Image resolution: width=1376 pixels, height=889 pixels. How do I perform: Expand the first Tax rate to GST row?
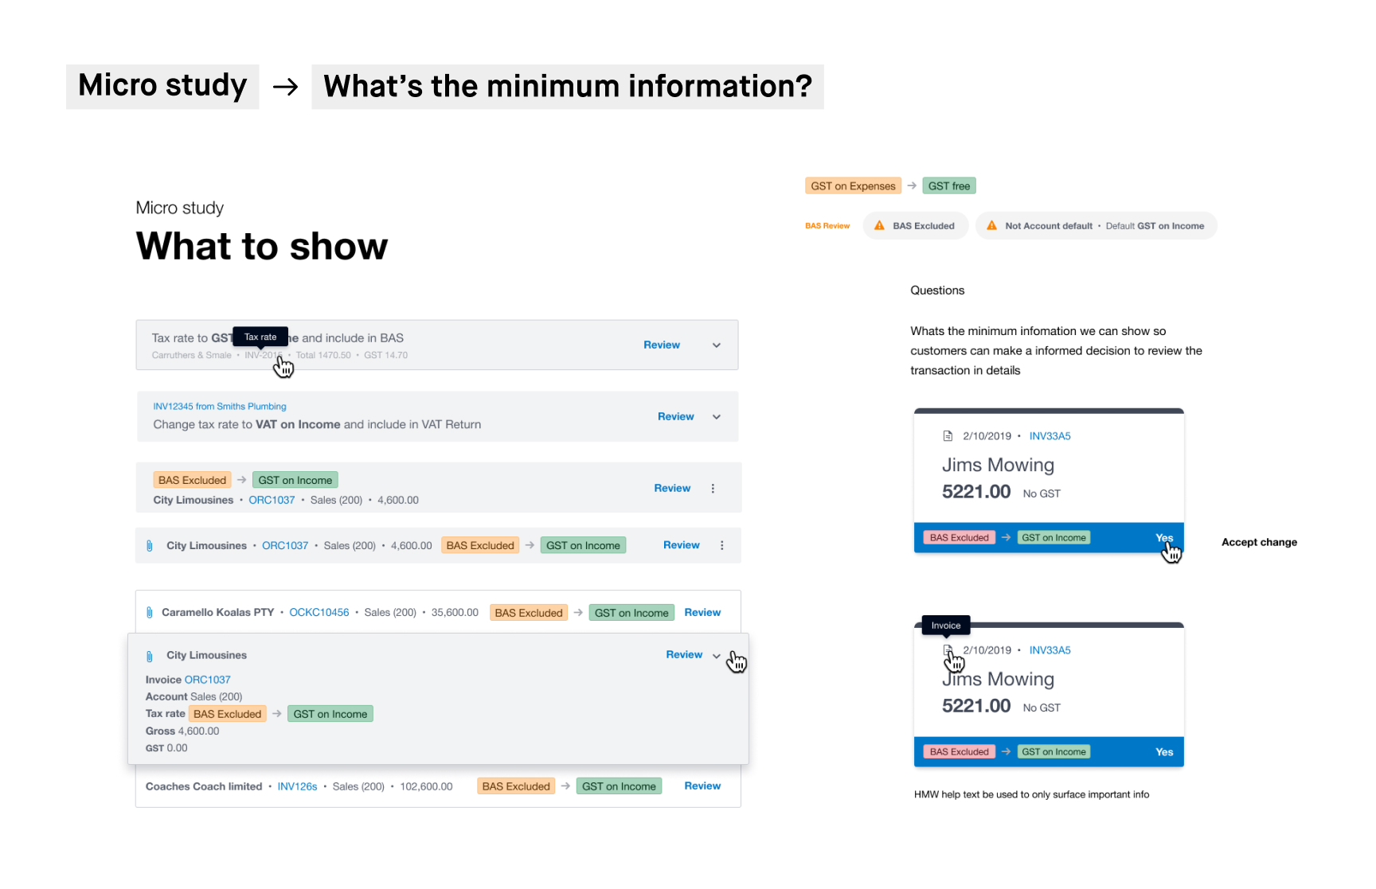716,345
